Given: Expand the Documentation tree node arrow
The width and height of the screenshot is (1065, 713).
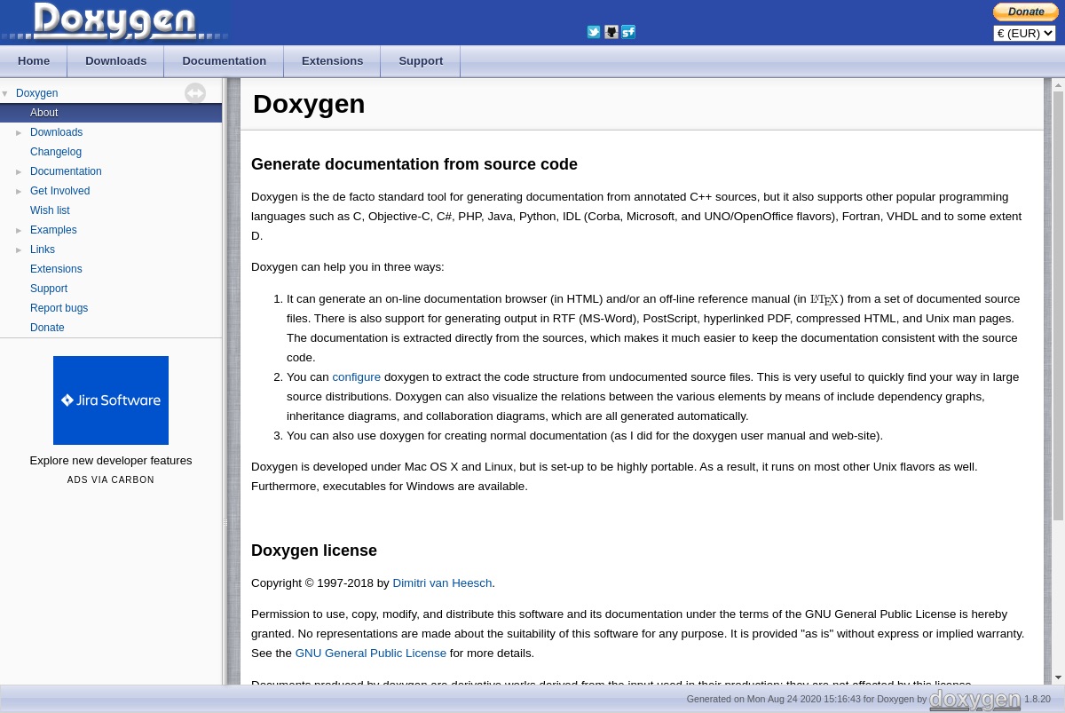Looking at the screenshot, I should (20, 171).
